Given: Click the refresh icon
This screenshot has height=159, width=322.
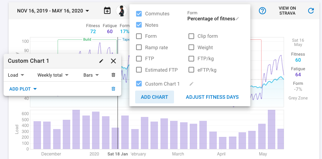Looking at the screenshot, I should [311, 11].
